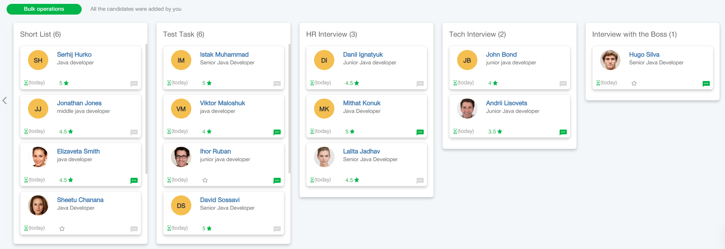The height and width of the screenshot is (249, 725).
Task: Open green comment icon on Elizaveta Smith card
Action: pos(134,180)
